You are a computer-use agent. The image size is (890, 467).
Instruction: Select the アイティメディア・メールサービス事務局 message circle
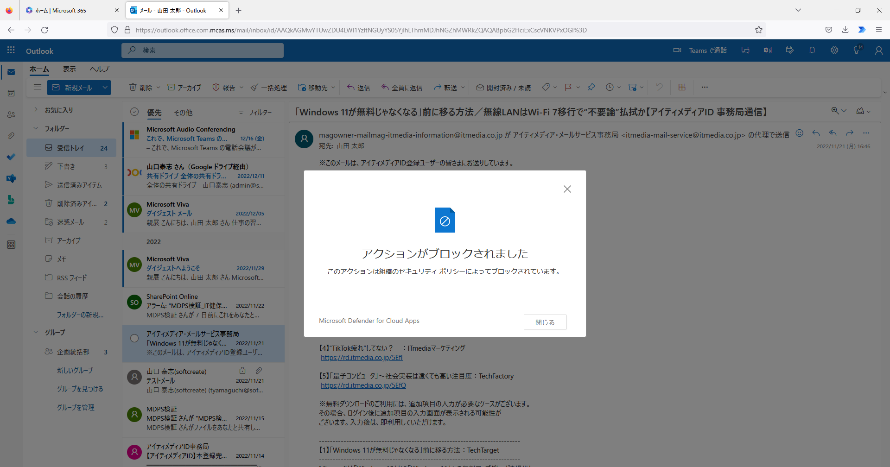coord(134,338)
